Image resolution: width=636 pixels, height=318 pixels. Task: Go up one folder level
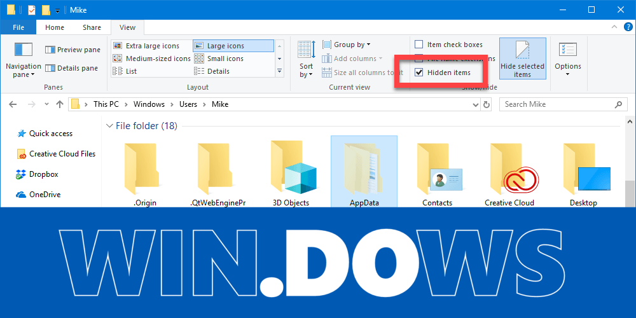pyautogui.click(x=60, y=104)
